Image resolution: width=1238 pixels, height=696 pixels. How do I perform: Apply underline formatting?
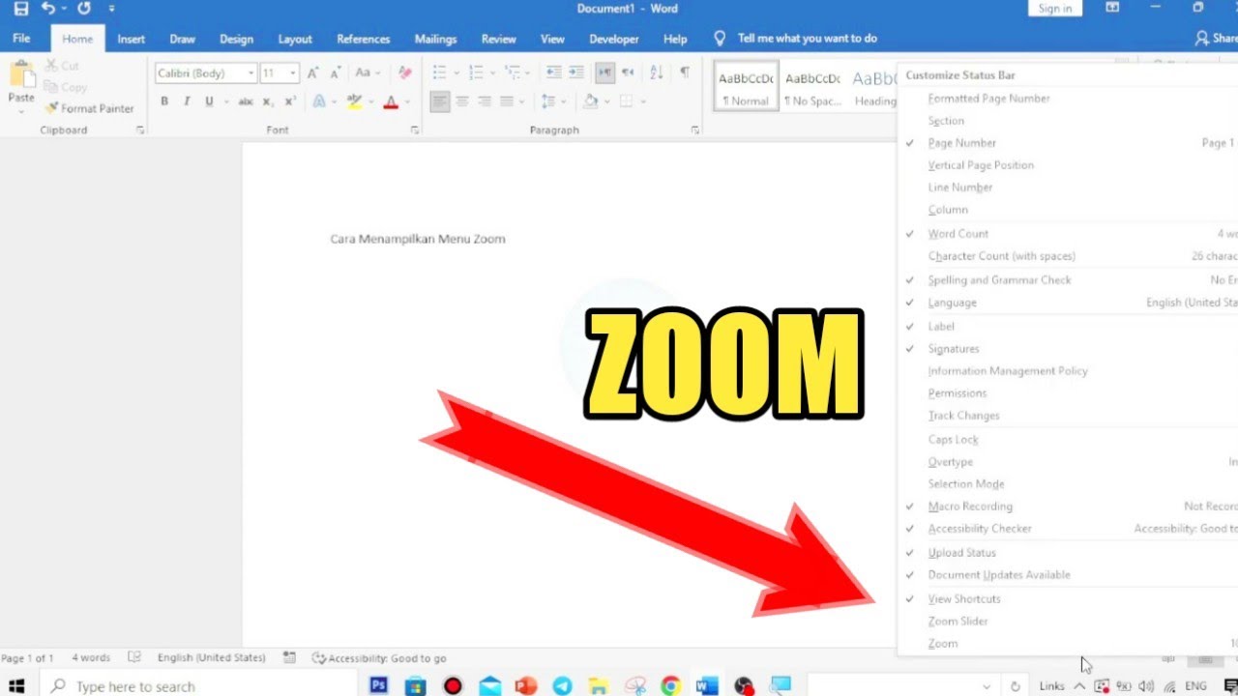pyautogui.click(x=209, y=101)
